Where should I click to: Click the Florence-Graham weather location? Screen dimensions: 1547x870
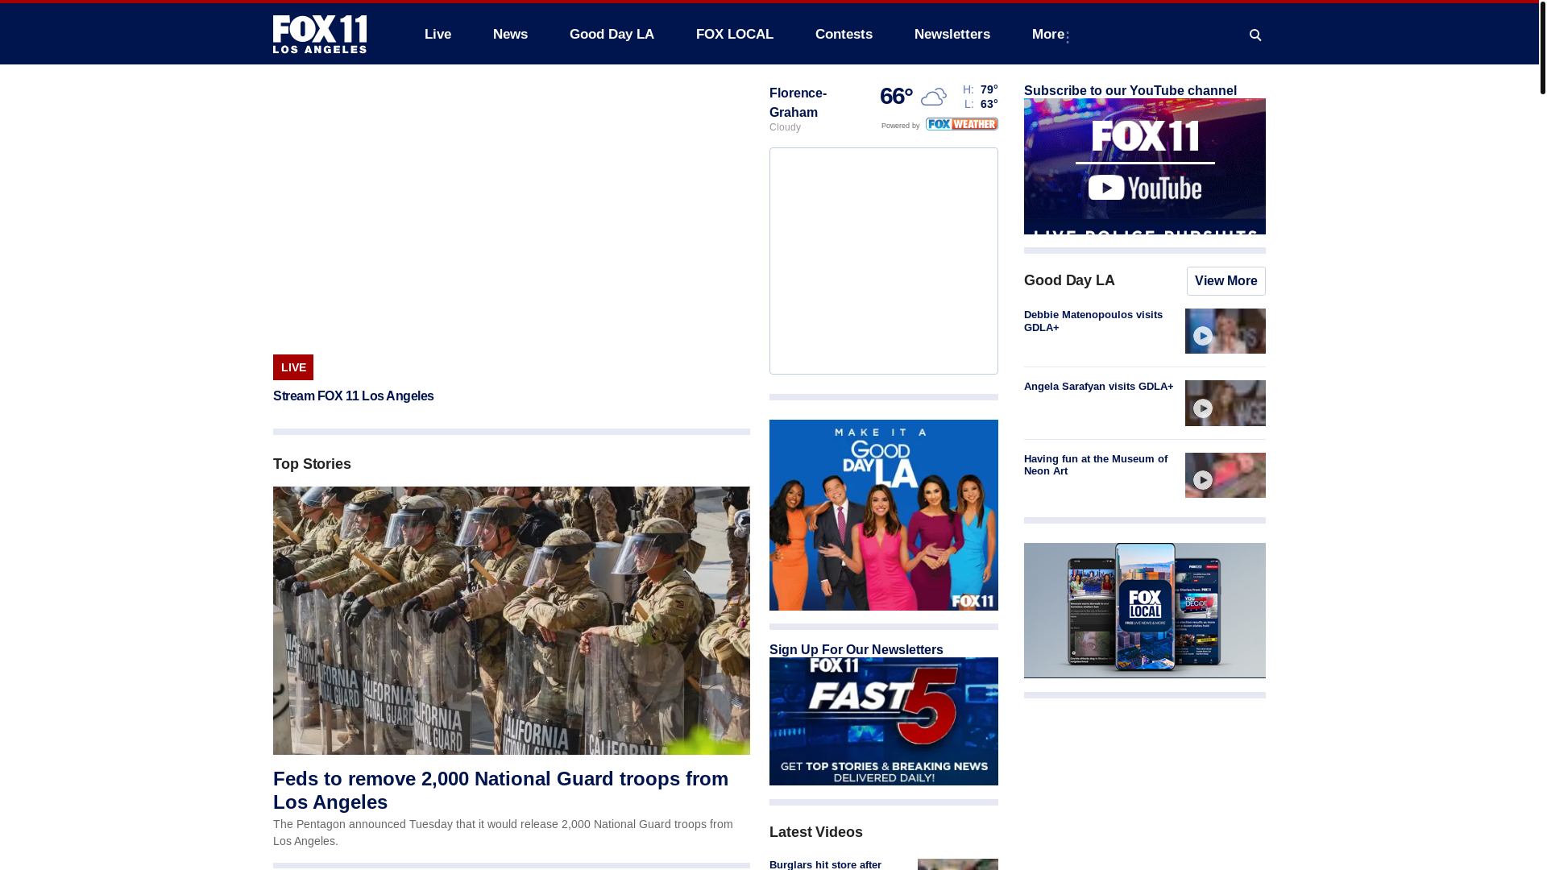coord(798,103)
